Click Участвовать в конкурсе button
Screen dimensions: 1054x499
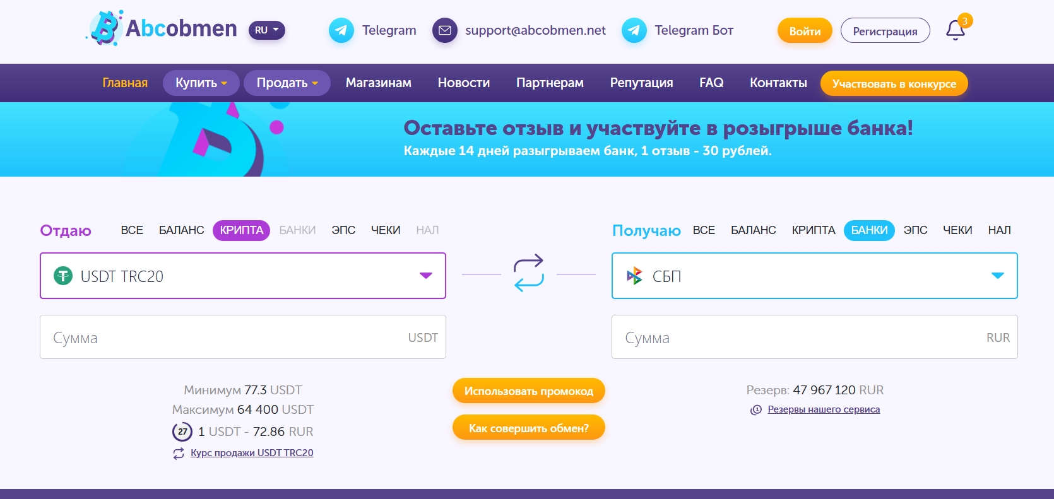point(894,83)
